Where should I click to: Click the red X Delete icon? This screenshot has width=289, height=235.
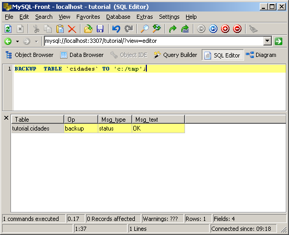[72, 29]
